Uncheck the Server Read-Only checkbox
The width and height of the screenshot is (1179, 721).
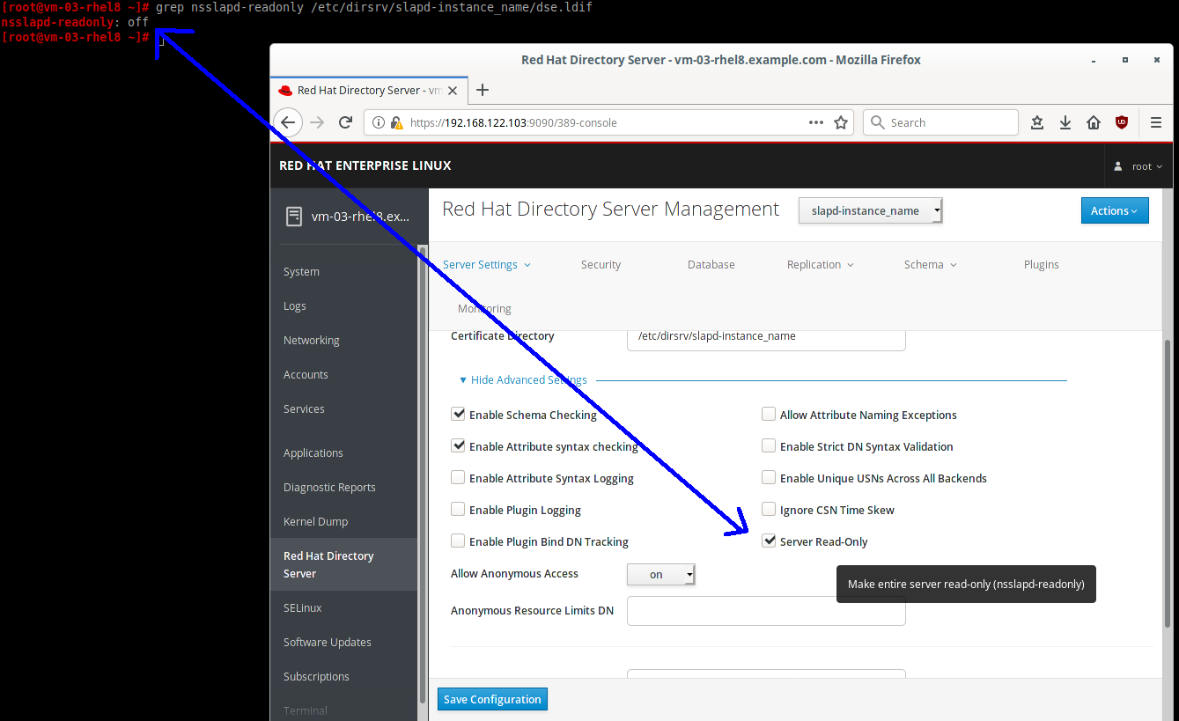pyautogui.click(x=769, y=541)
